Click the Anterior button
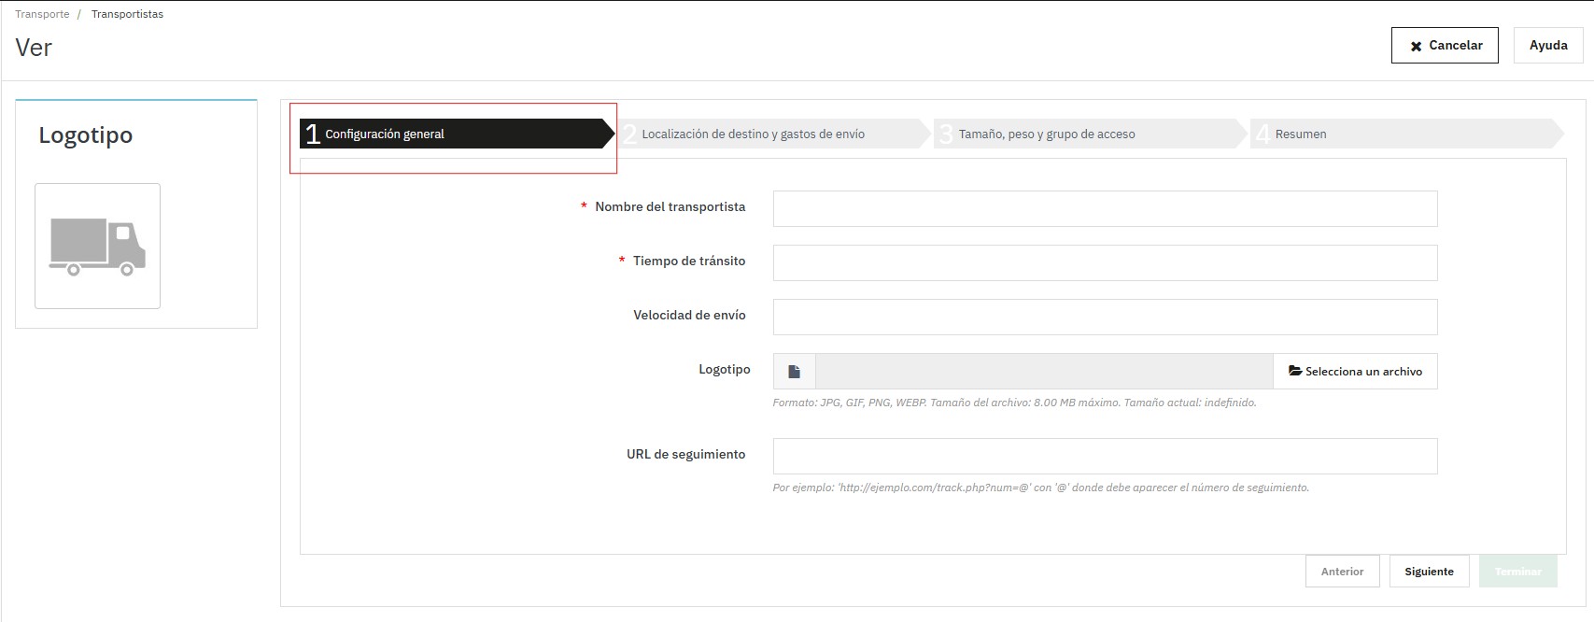Viewport: 1594px width, 622px height. (1342, 572)
